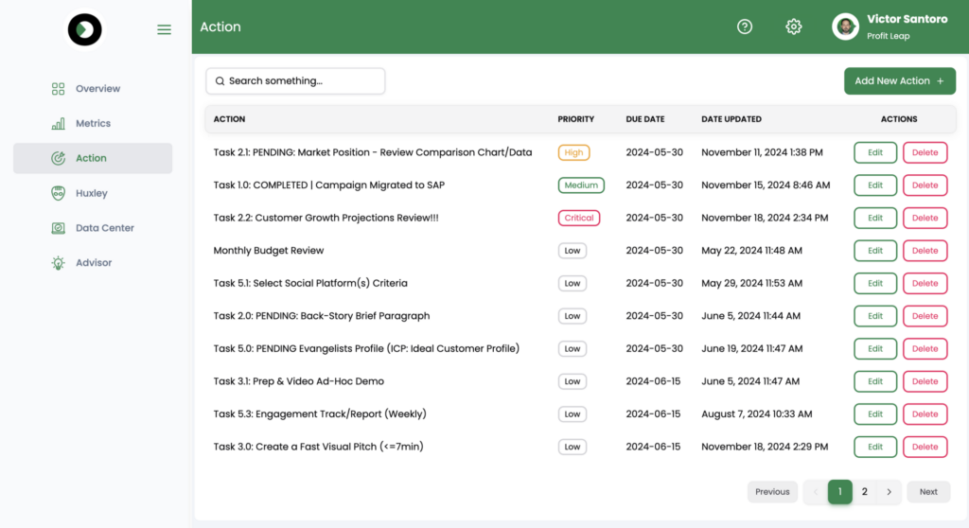
Task: Open settings via the gear icon
Action: (794, 26)
